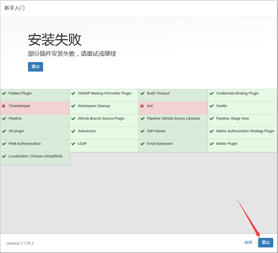Click the Subversion label
This screenshot has height=253, width=278.
pos(87,131)
